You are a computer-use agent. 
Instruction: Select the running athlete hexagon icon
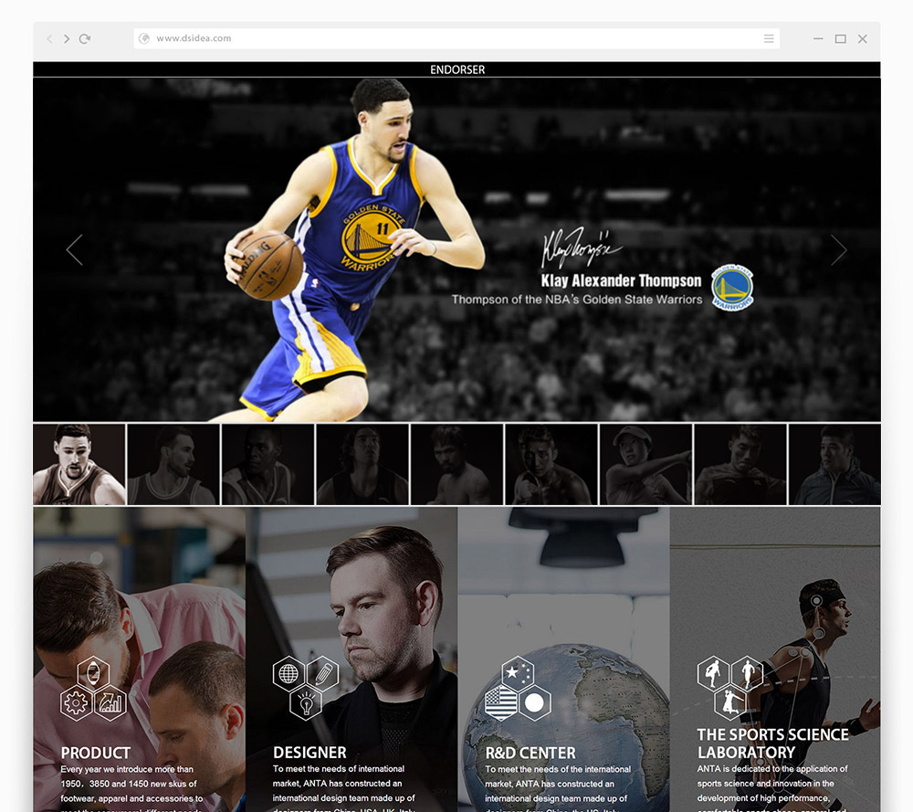tap(747, 673)
